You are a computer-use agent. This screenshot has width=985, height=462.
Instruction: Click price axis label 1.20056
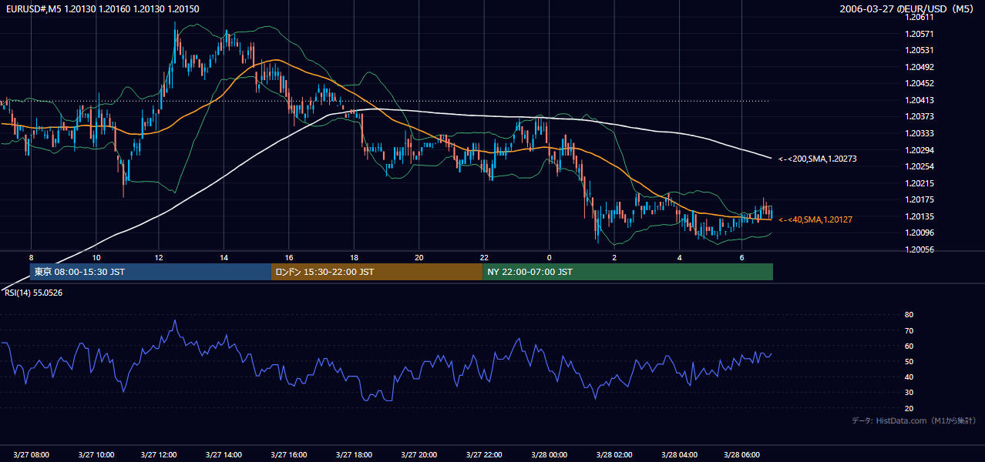pyautogui.click(x=919, y=250)
